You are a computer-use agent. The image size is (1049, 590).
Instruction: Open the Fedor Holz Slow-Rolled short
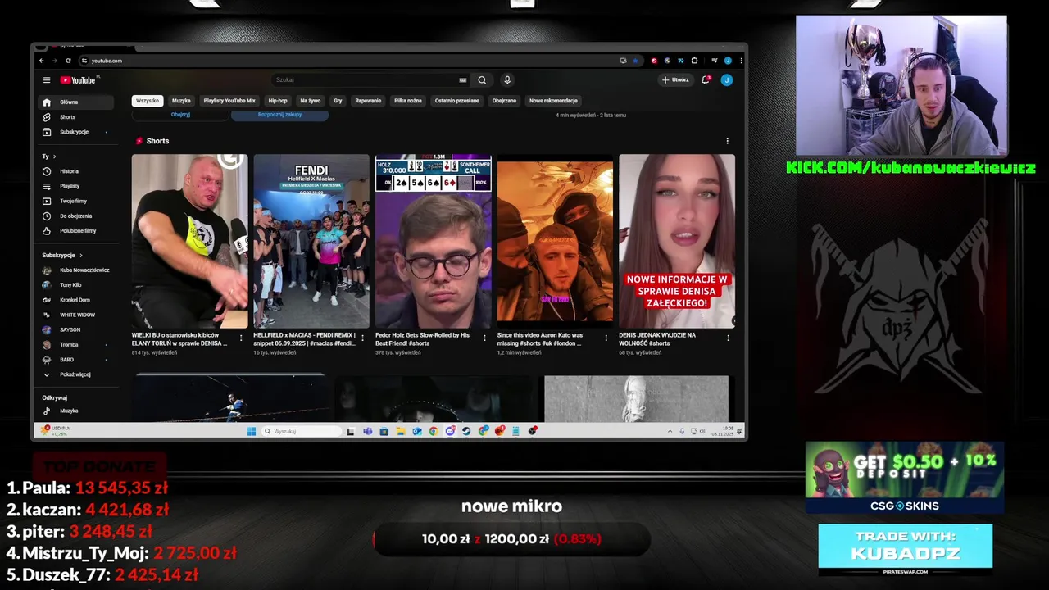(433, 241)
